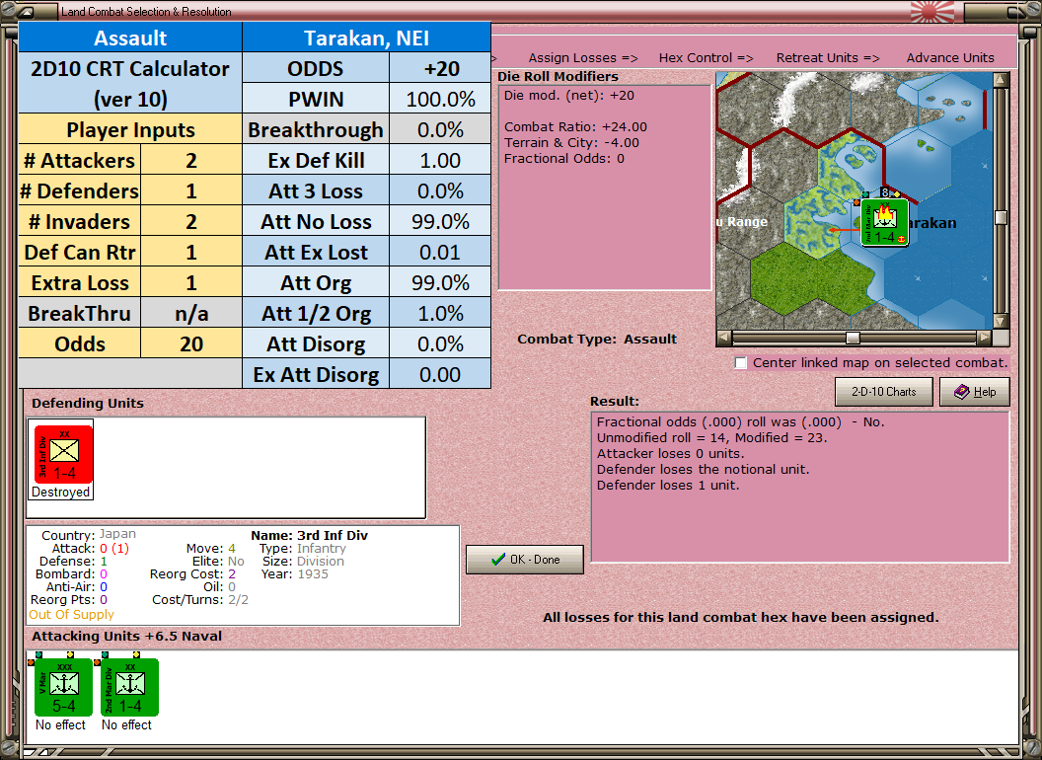The width and height of the screenshot is (1042, 760).
Task: Click the map scroll up arrow
Action: pos(1001,81)
